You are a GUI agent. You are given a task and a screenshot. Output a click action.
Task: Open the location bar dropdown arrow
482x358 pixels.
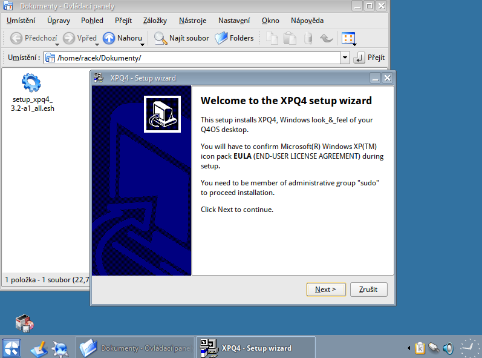click(345, 58)
